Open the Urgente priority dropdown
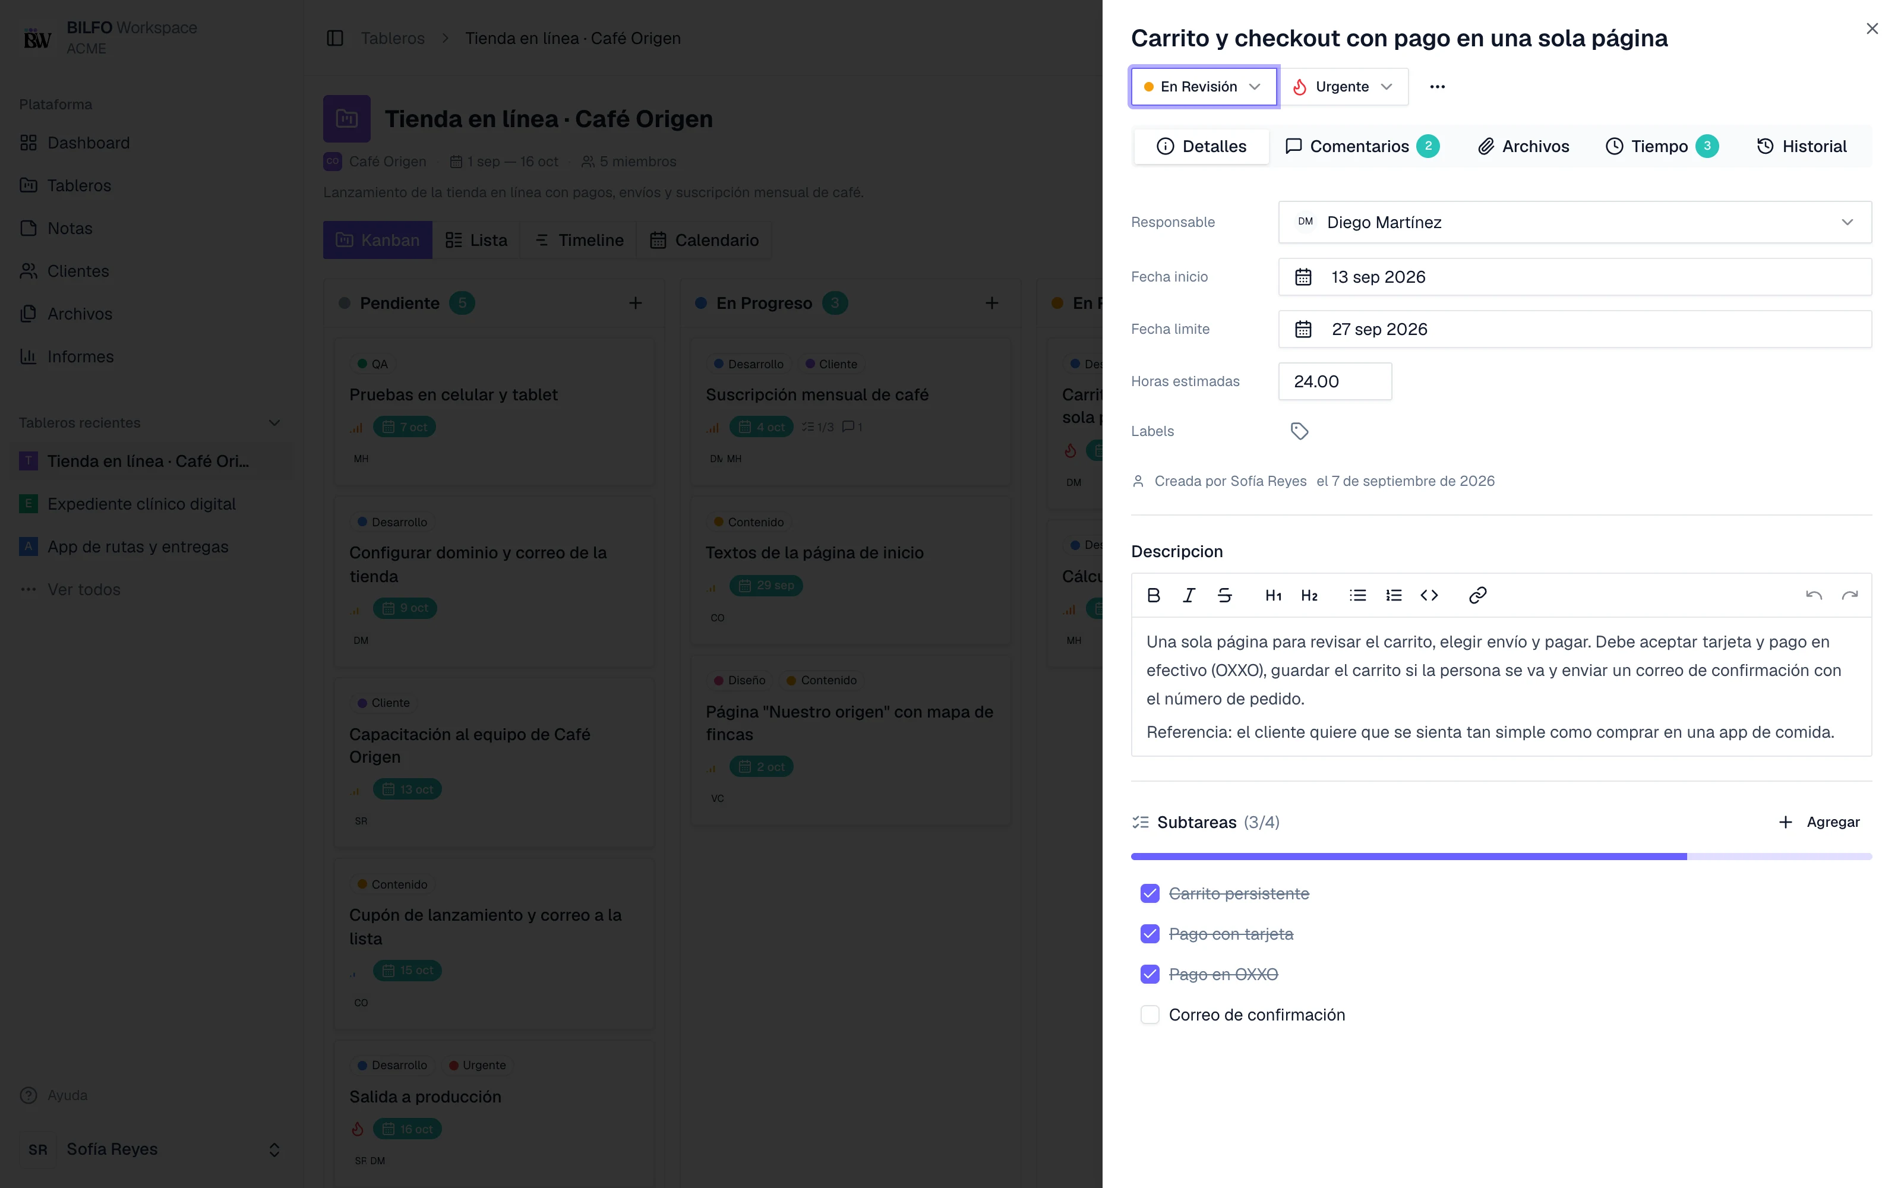Screen dimensions: 1901x1188 (1343, 87)
